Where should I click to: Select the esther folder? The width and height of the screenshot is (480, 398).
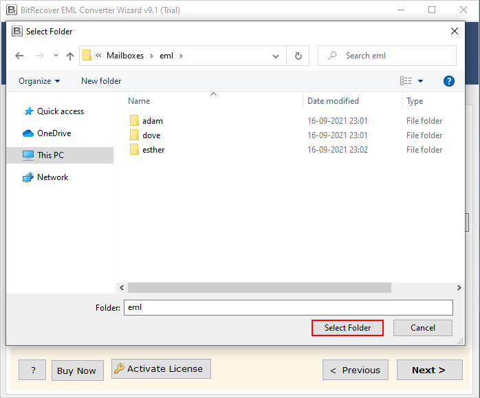pyautogui.click(x=153, y=150)
